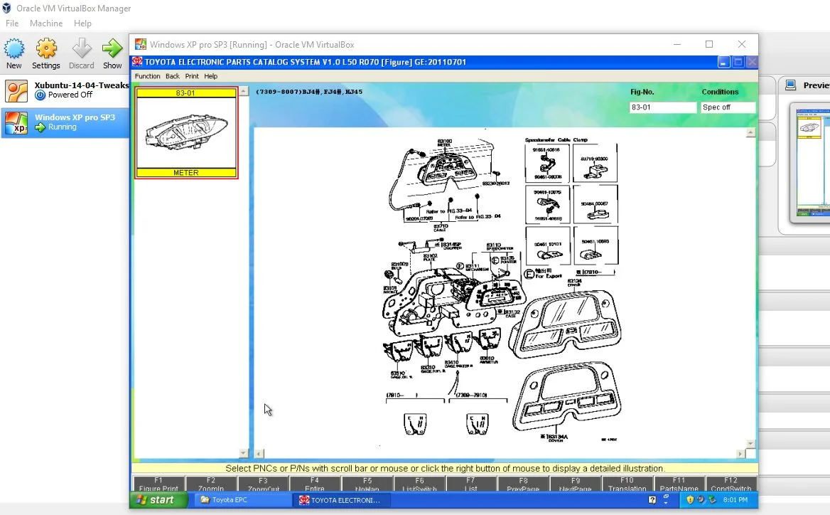Image resolution: width=830 pixels, height=515 pixels.
Task: Click F8 PrevPage button
Action: point(523,484)
